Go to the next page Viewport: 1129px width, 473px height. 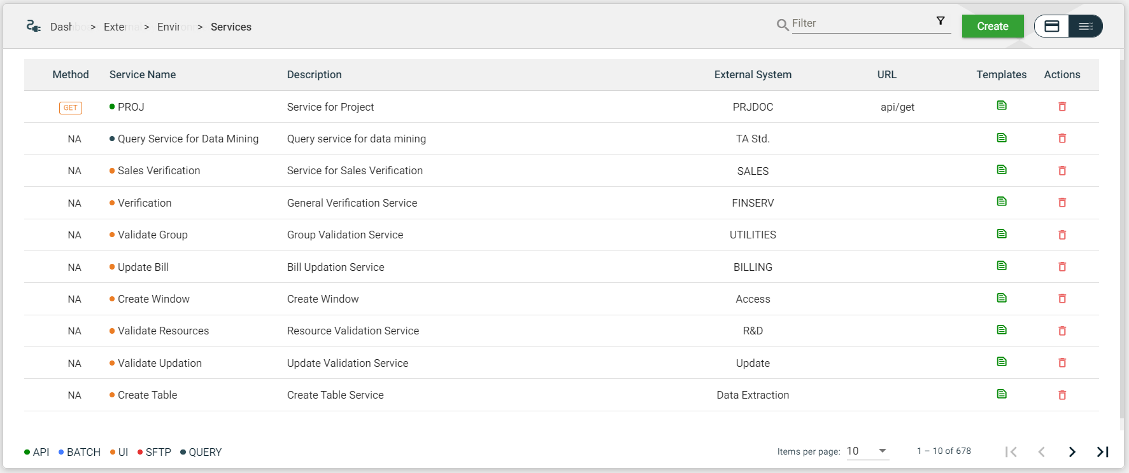pyautogui.click(x=1072, y=451)
